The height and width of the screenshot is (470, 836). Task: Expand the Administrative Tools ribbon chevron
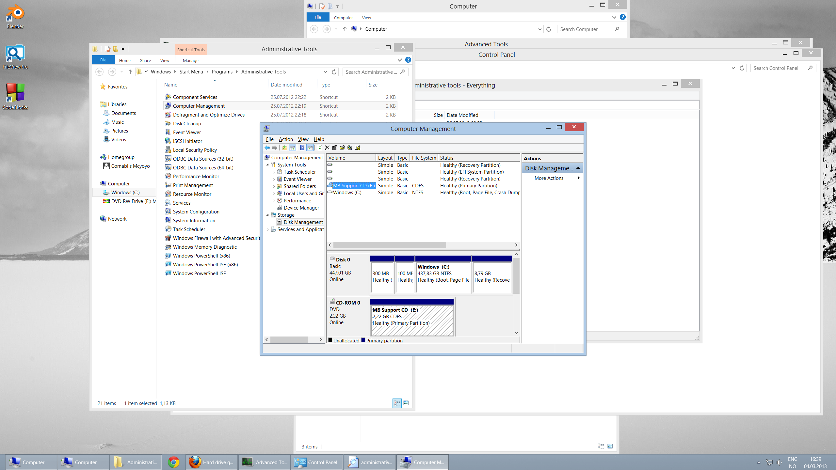click(x=399, y=60)
